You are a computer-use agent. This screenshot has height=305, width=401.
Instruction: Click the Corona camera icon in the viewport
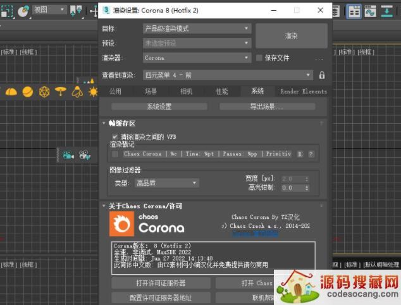[x=68, y=154]
